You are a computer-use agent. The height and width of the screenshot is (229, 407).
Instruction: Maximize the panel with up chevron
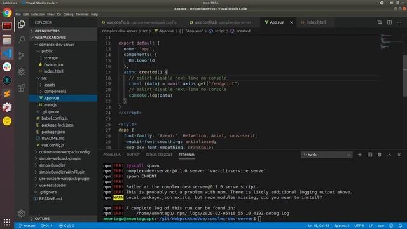coord(389,155)
